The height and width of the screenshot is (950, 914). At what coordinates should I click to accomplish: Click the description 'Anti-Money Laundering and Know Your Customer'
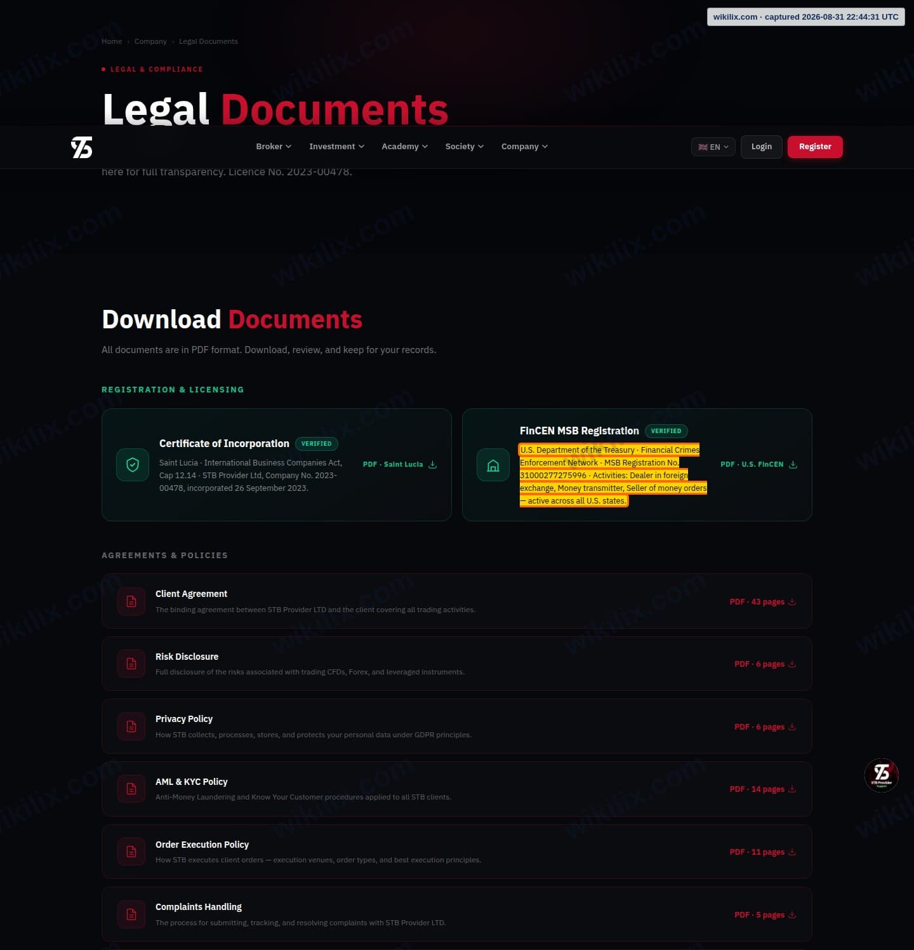[303, 797]
